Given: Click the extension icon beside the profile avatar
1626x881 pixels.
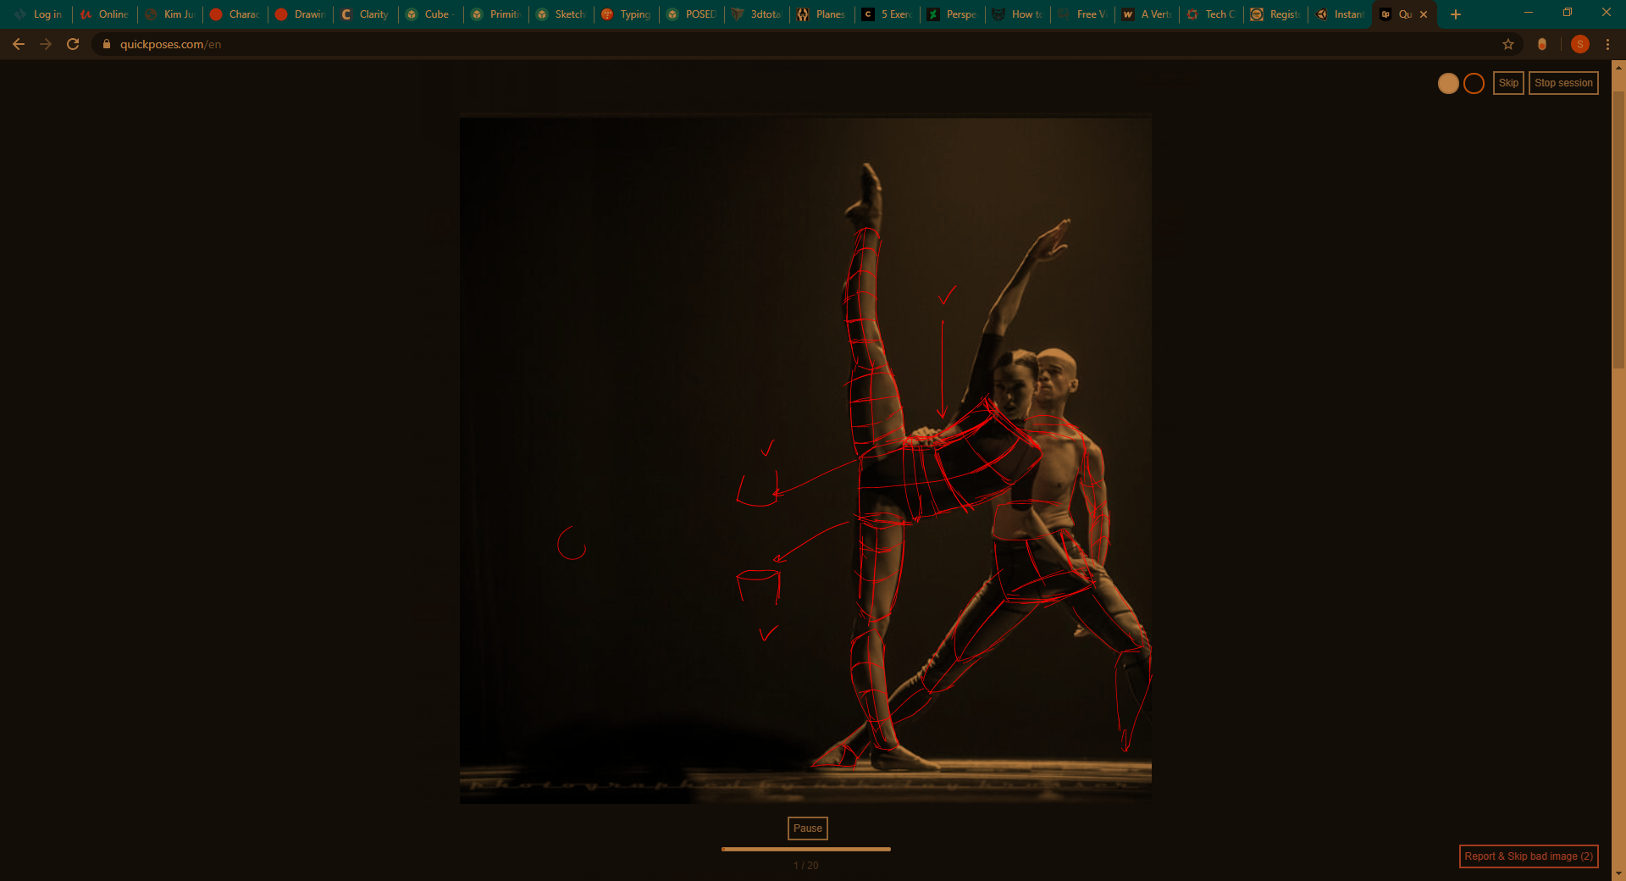Looking at the screenshot, I should 1542,44.
